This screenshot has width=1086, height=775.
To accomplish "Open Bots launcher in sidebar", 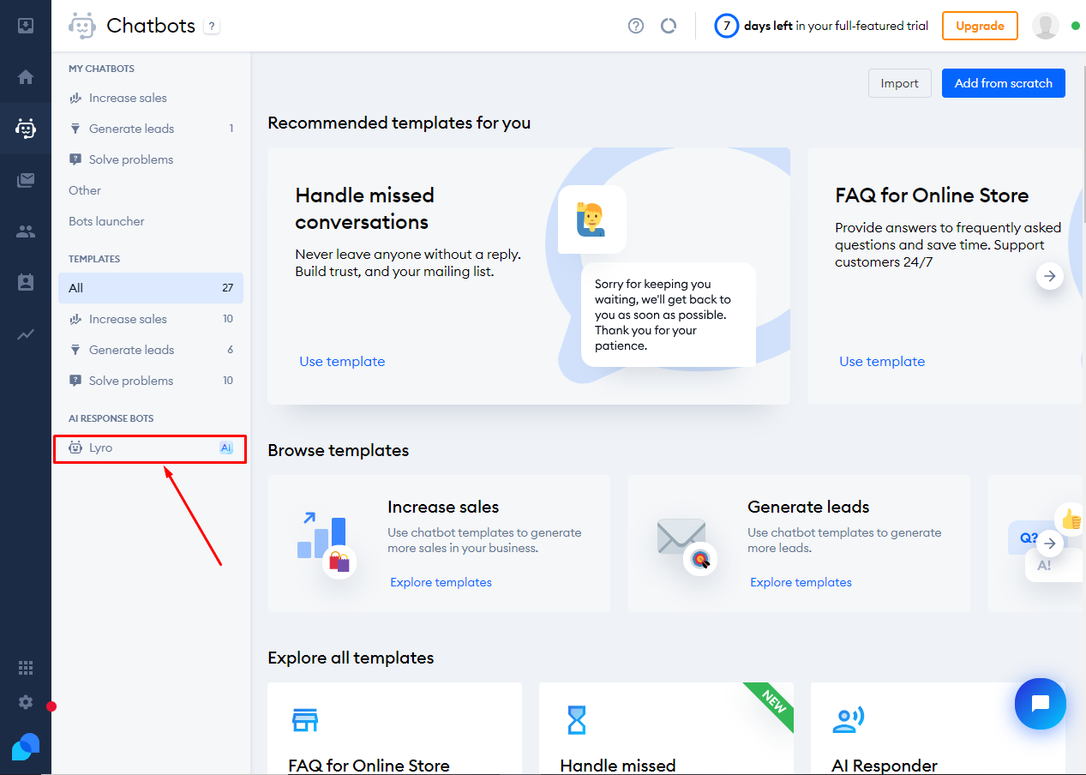I will point(106,221).
